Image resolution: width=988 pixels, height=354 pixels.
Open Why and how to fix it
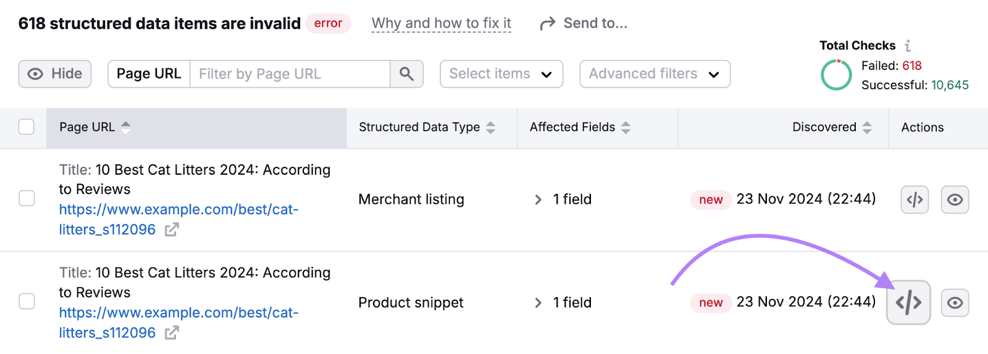point(441,23)
